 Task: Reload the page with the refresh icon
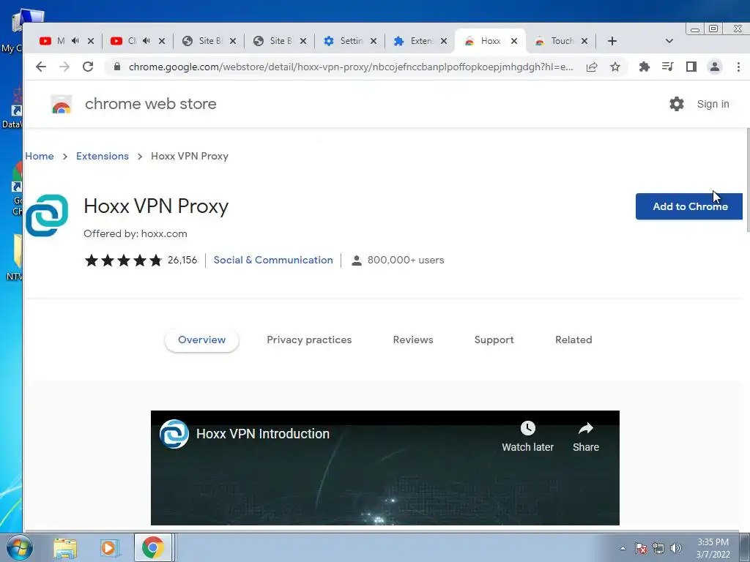88,67
